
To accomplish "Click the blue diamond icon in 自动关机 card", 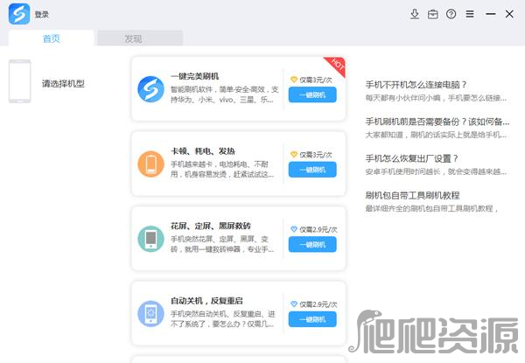I will 294,304.
